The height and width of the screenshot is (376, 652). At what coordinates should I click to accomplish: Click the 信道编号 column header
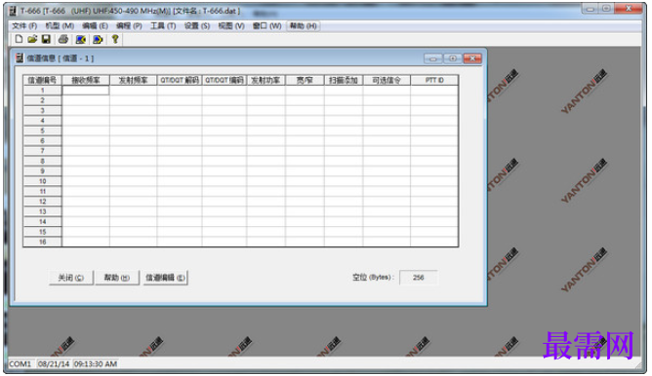42,80
